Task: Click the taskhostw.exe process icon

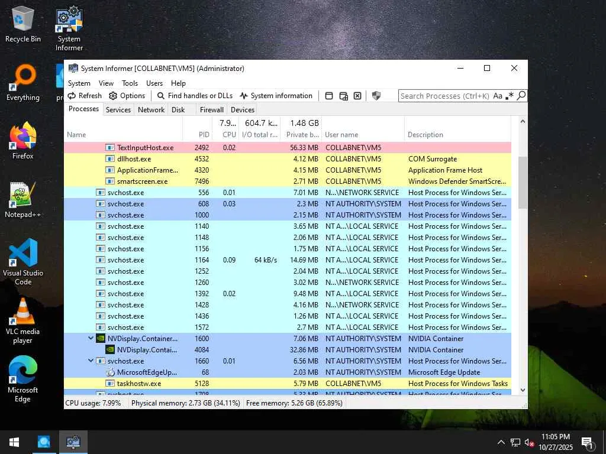Action: pos(110,383)
